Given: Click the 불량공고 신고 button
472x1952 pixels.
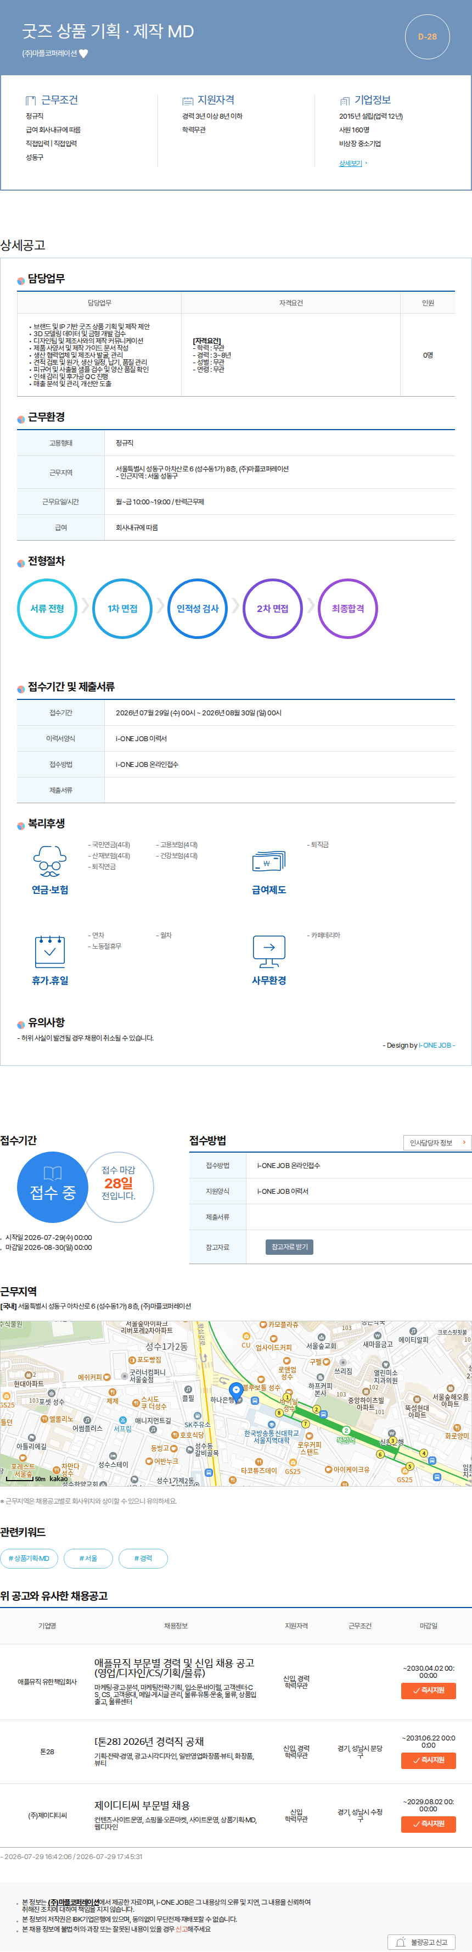Looking at the screenshot, I should tap(422, 1942).
